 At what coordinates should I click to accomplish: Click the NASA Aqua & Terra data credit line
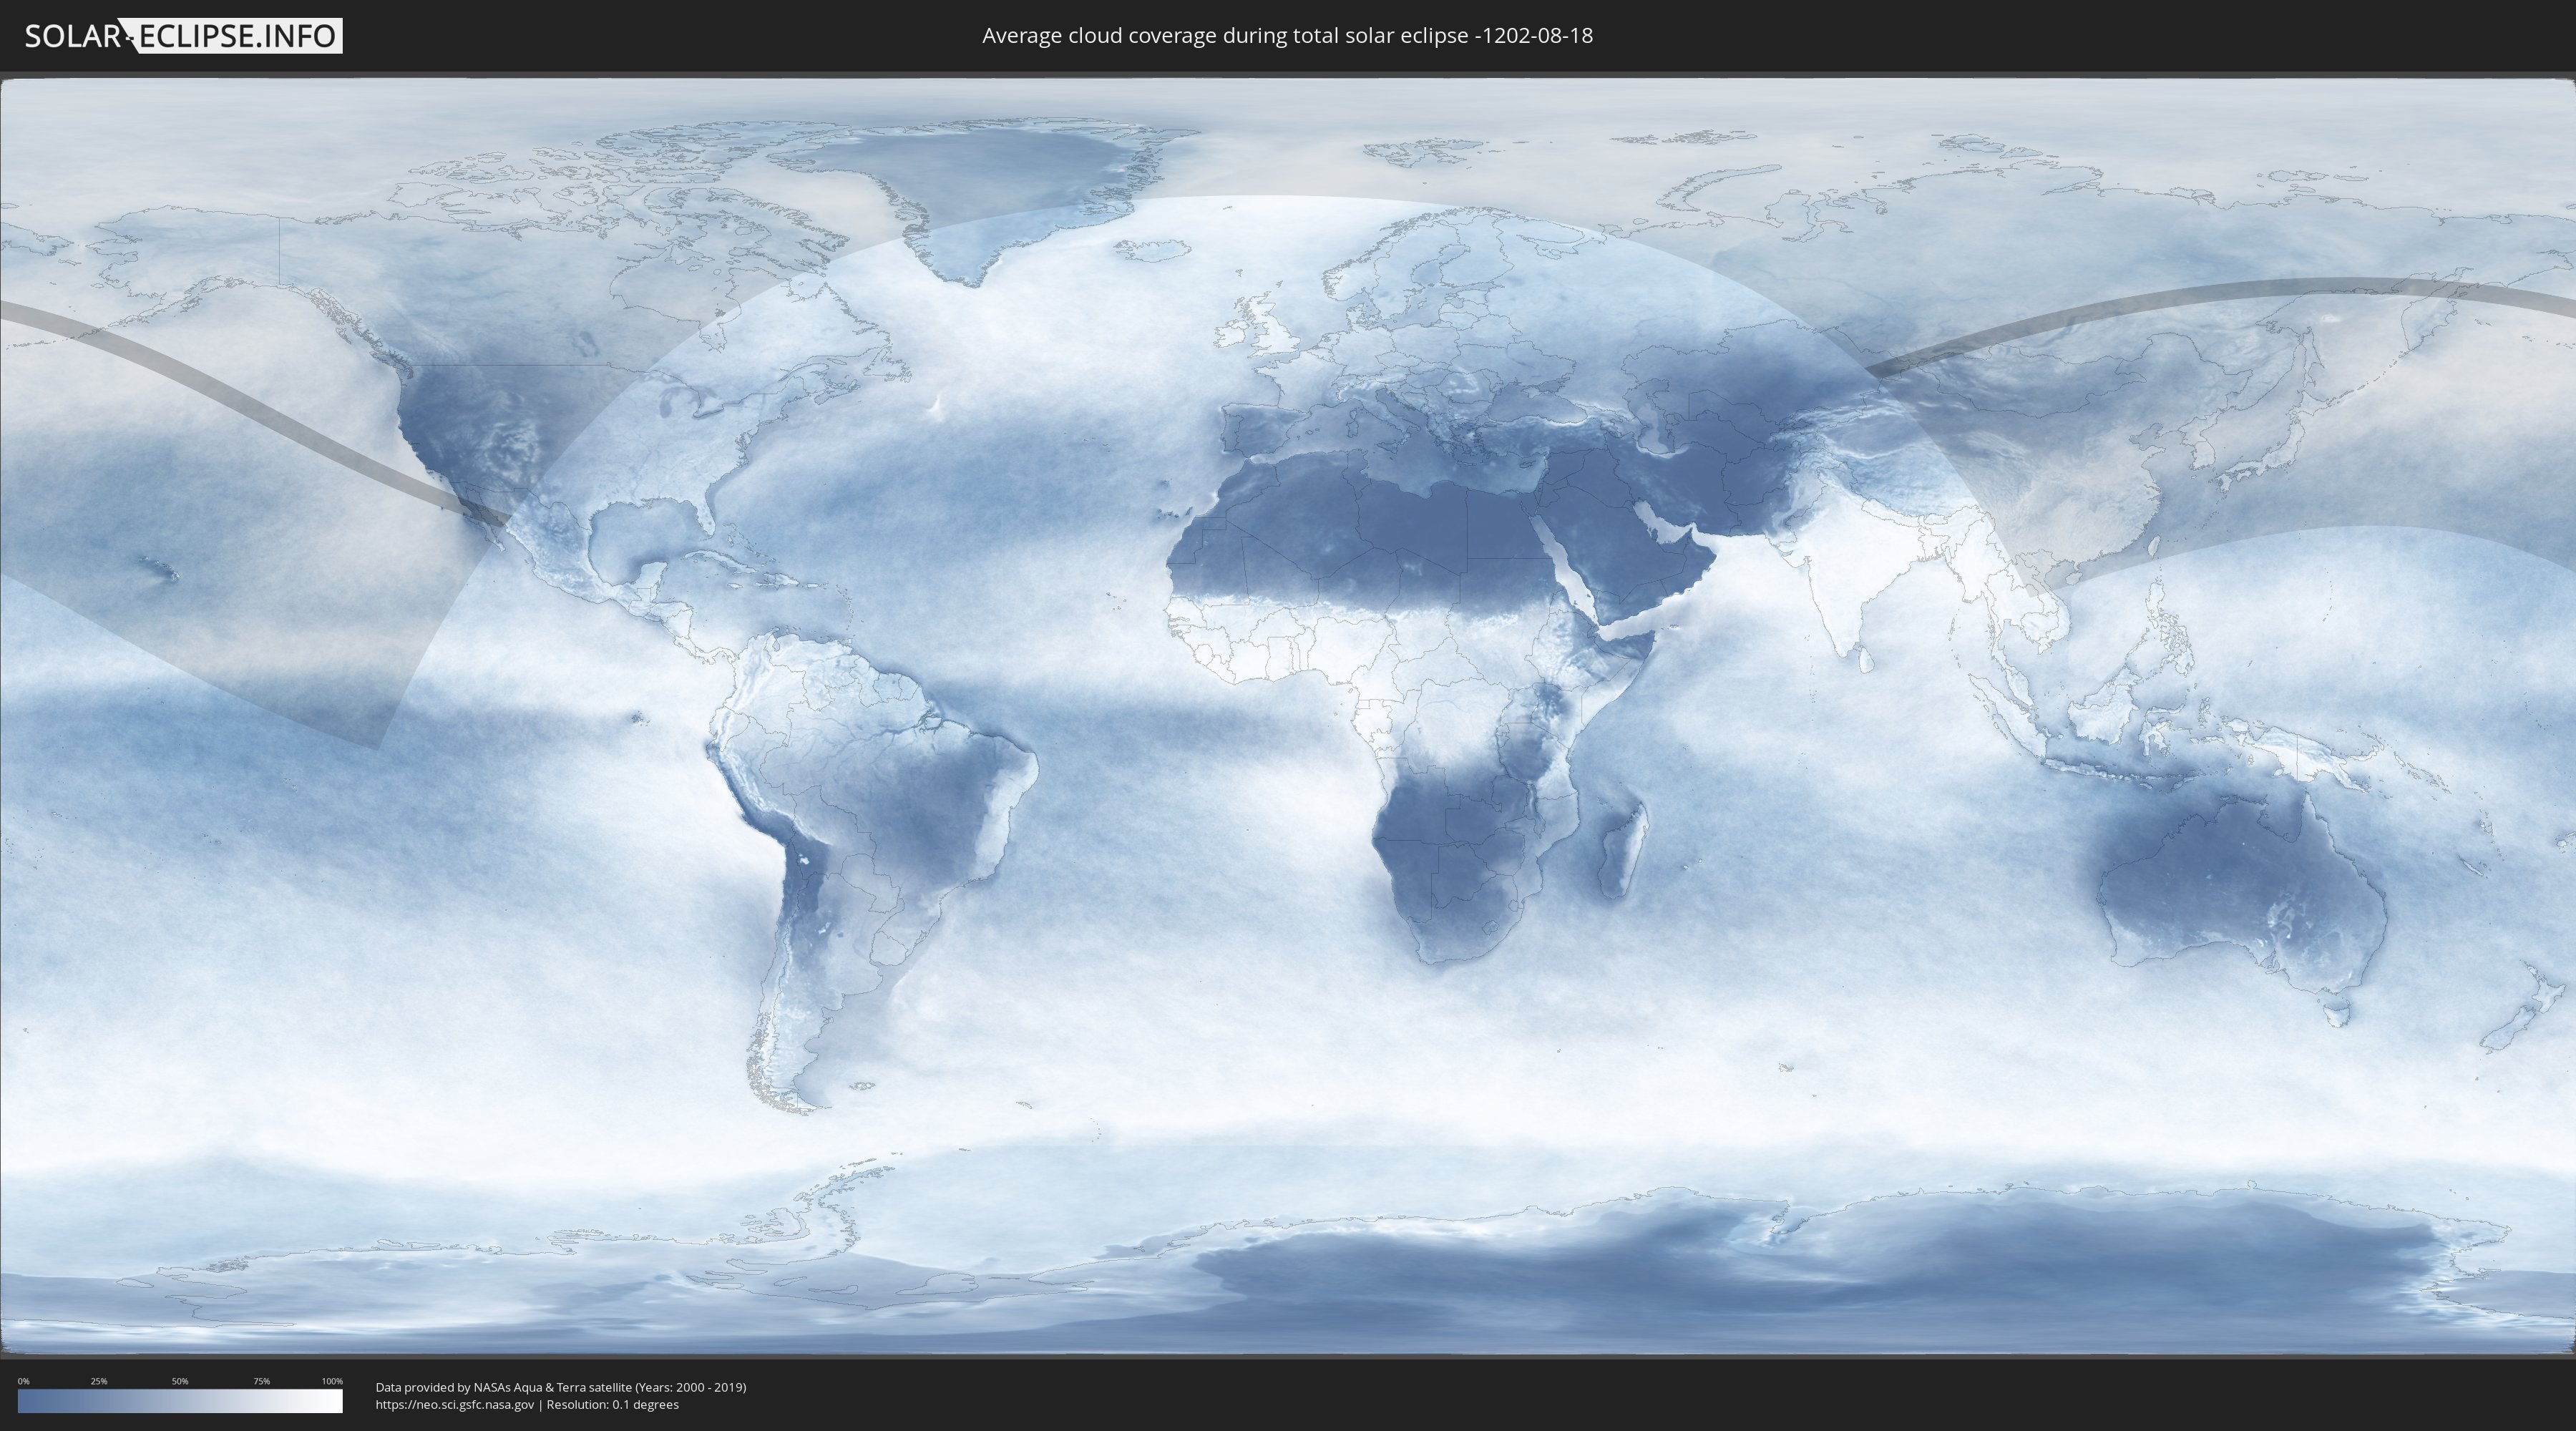coord(560,1387)
